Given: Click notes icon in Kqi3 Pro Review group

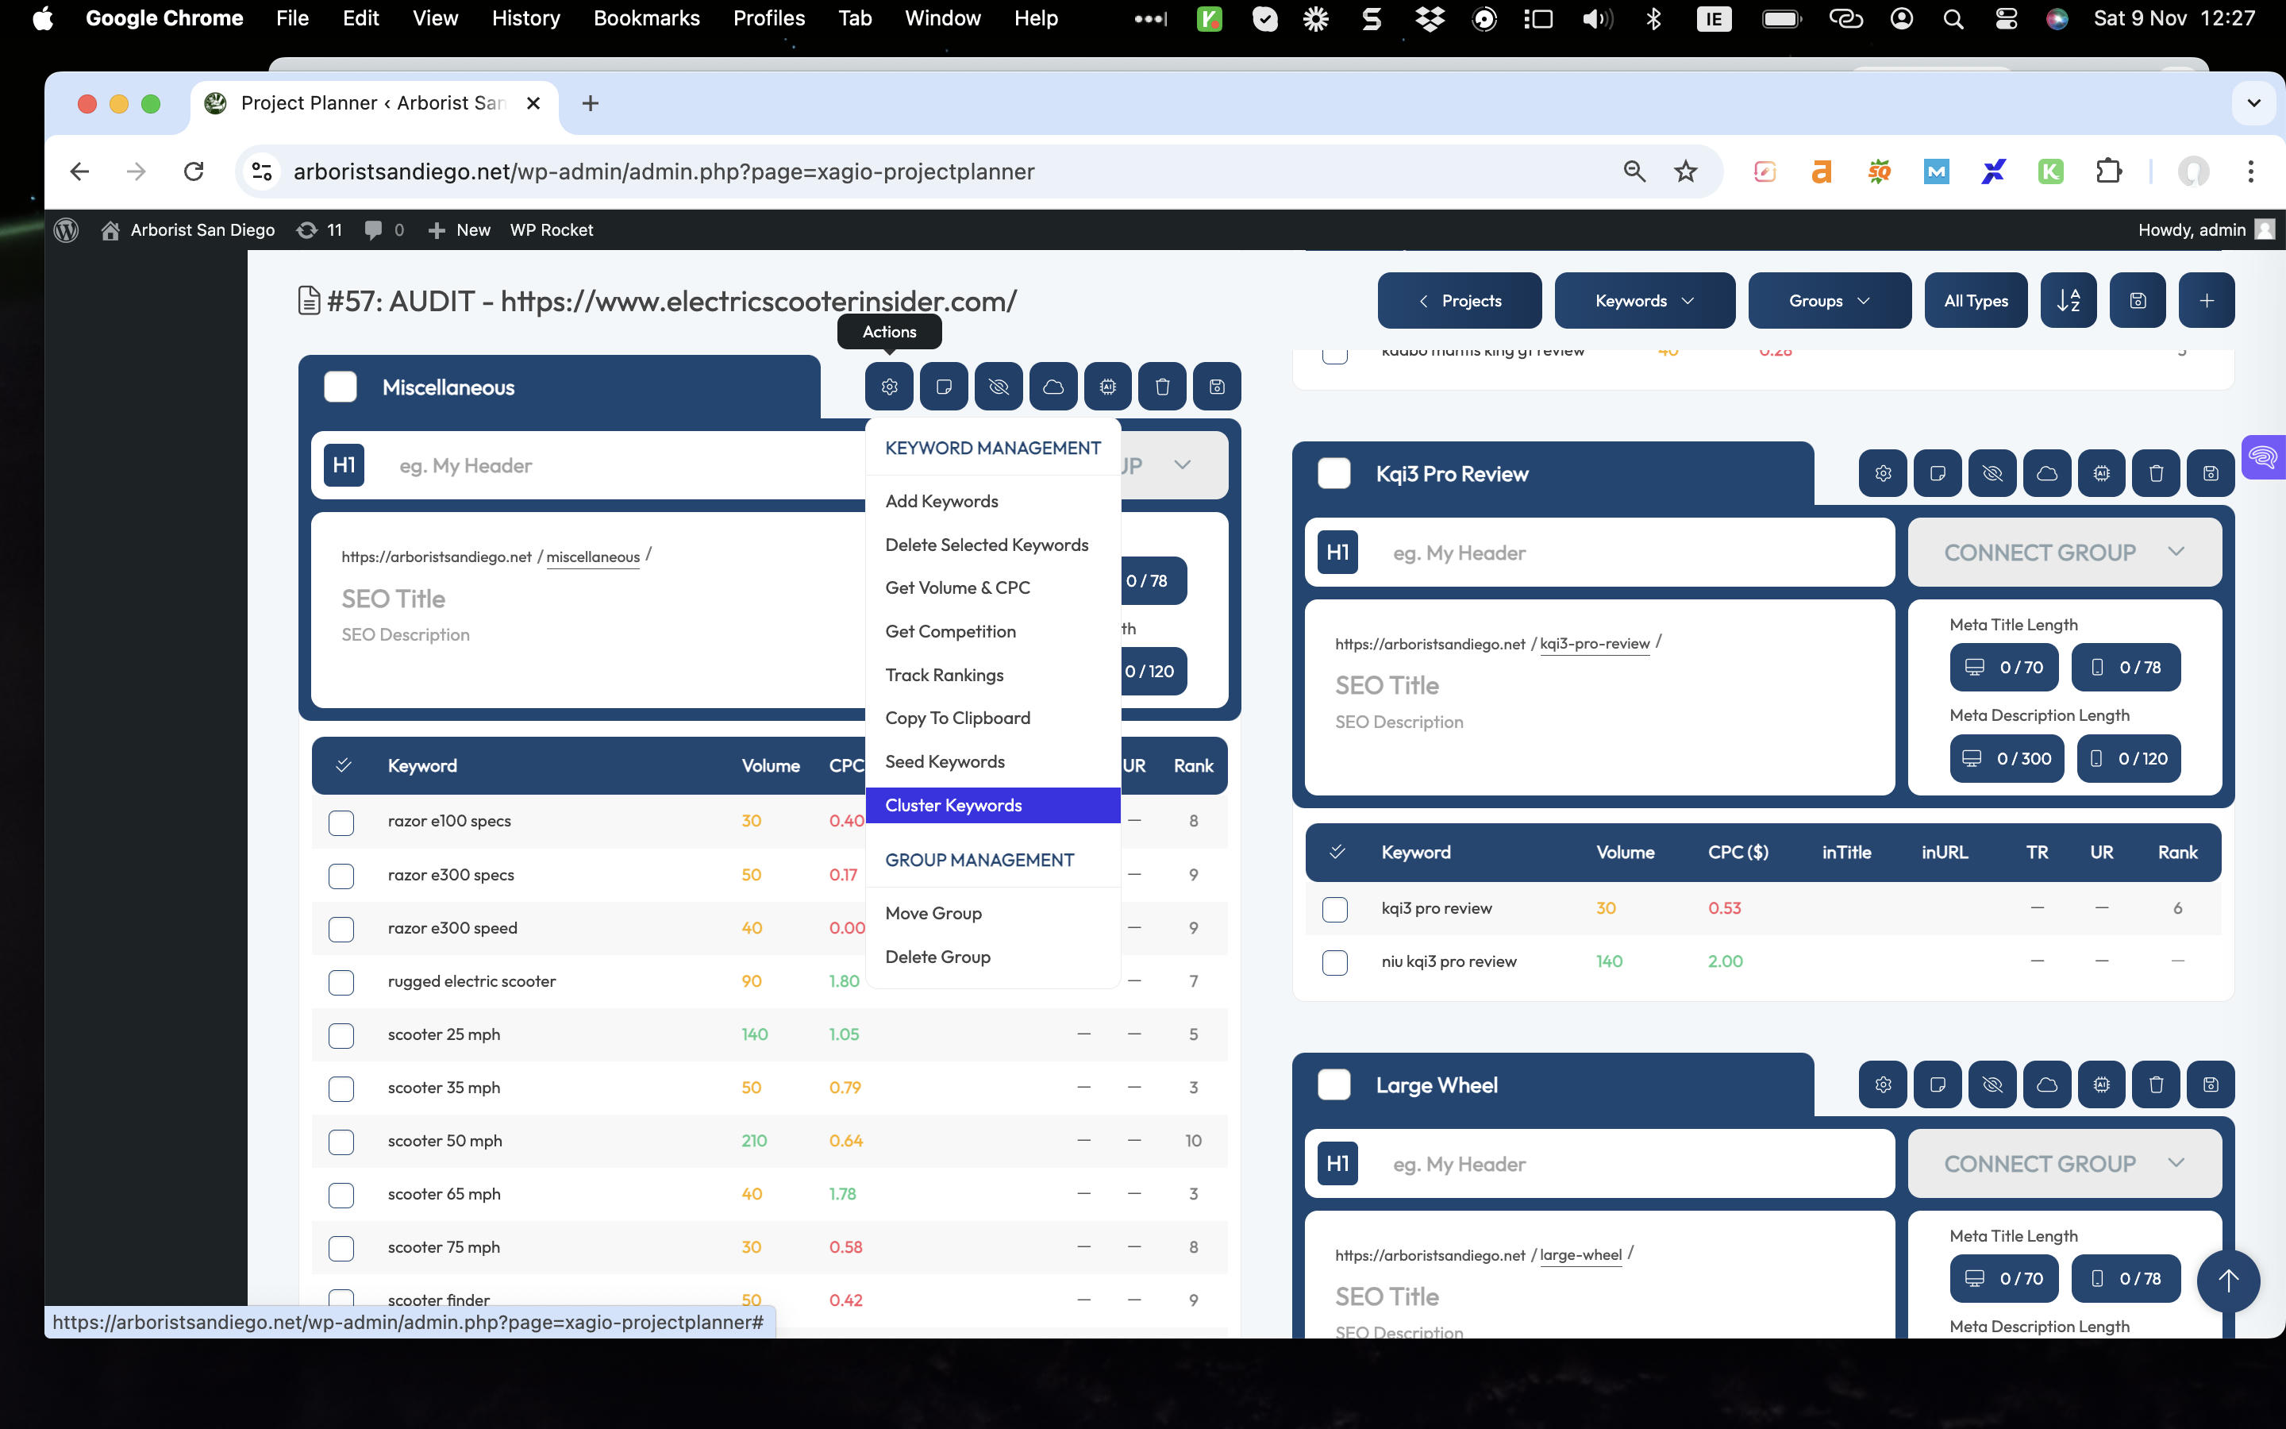Looking at the screenshot, I should [1938, 473].
